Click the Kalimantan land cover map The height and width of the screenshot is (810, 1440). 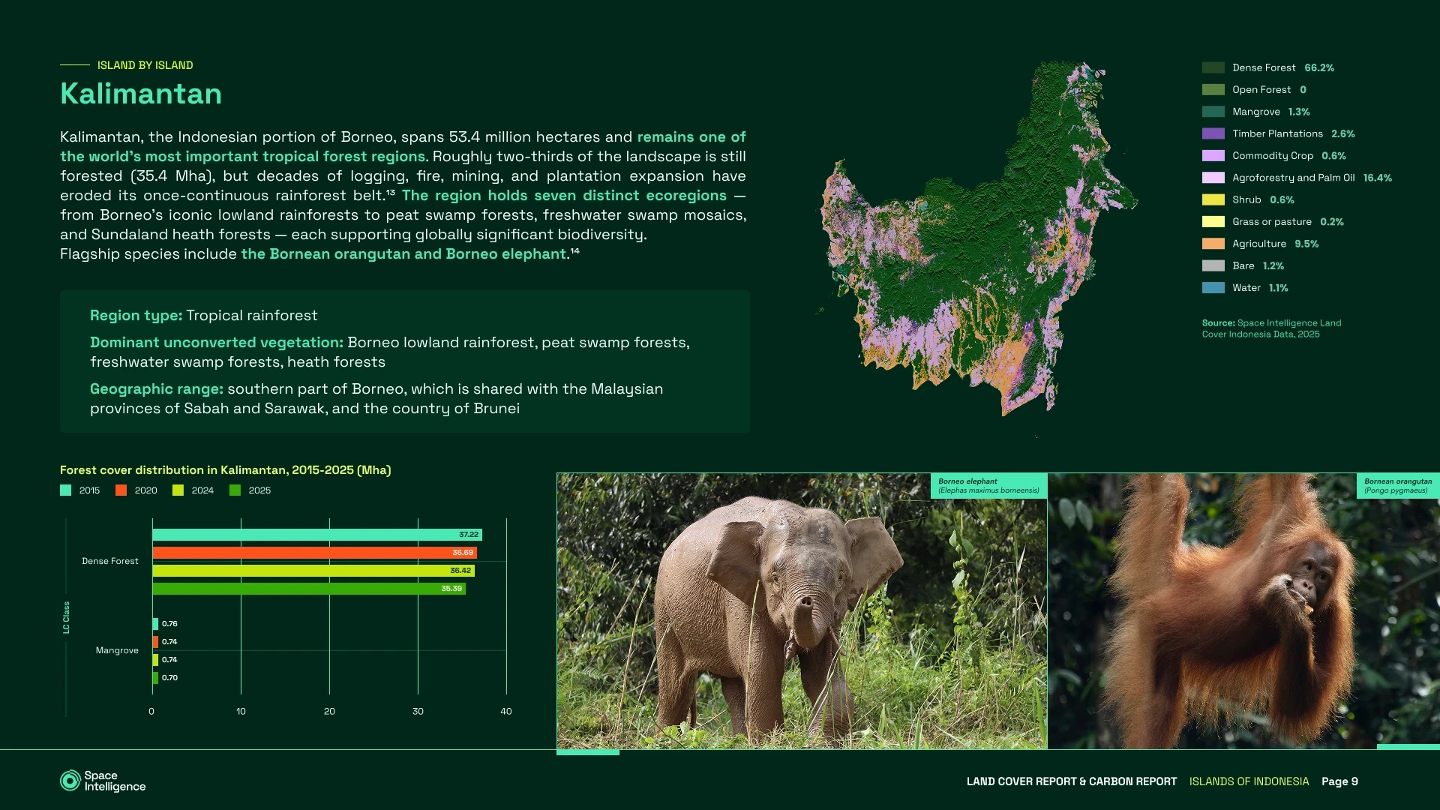(x=975, y=247)
